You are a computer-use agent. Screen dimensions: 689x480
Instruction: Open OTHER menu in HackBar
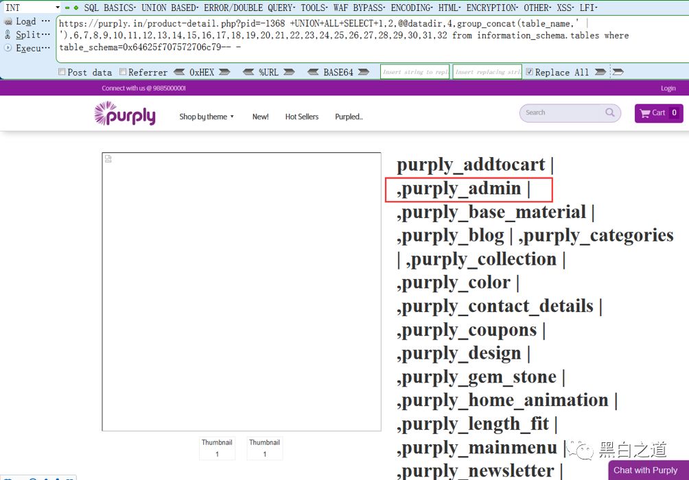[x=537, y=8]
